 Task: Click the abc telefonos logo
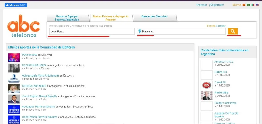tap(24, 26)
